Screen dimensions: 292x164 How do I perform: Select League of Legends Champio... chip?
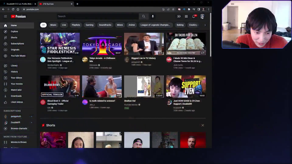155,25
